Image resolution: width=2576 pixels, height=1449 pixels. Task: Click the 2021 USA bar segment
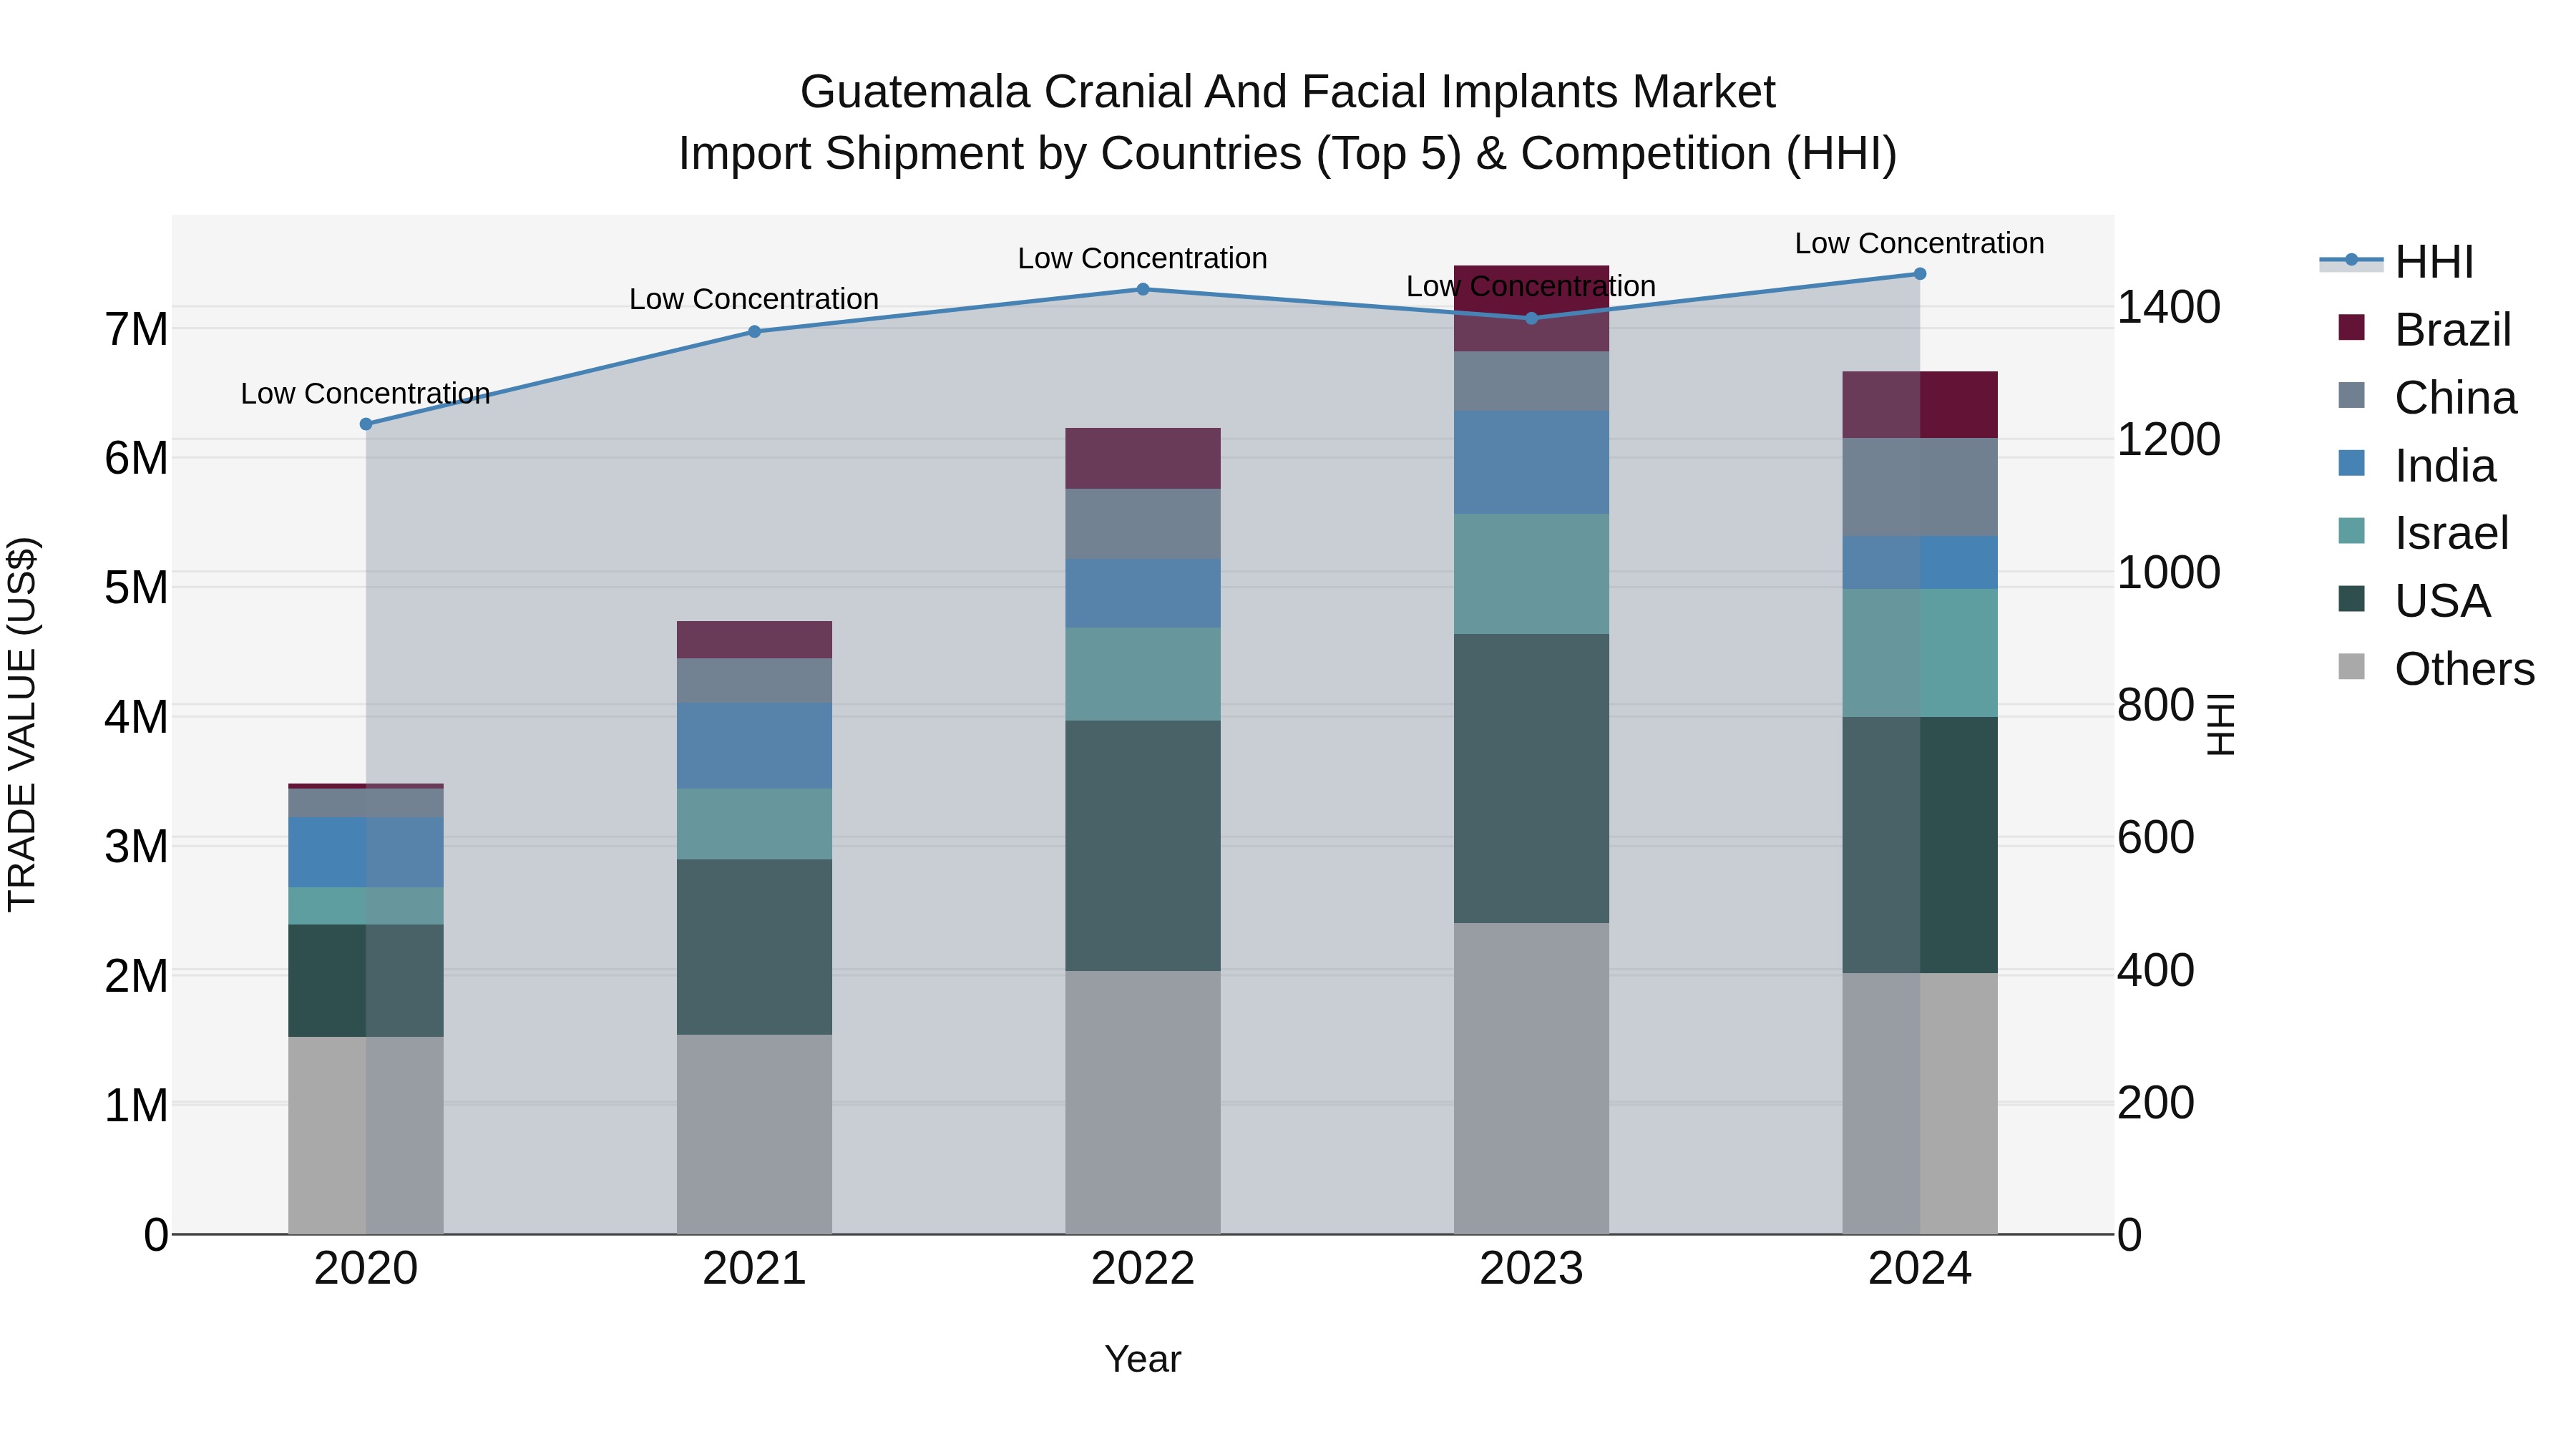pyautogui.click(x=755, y=947)
